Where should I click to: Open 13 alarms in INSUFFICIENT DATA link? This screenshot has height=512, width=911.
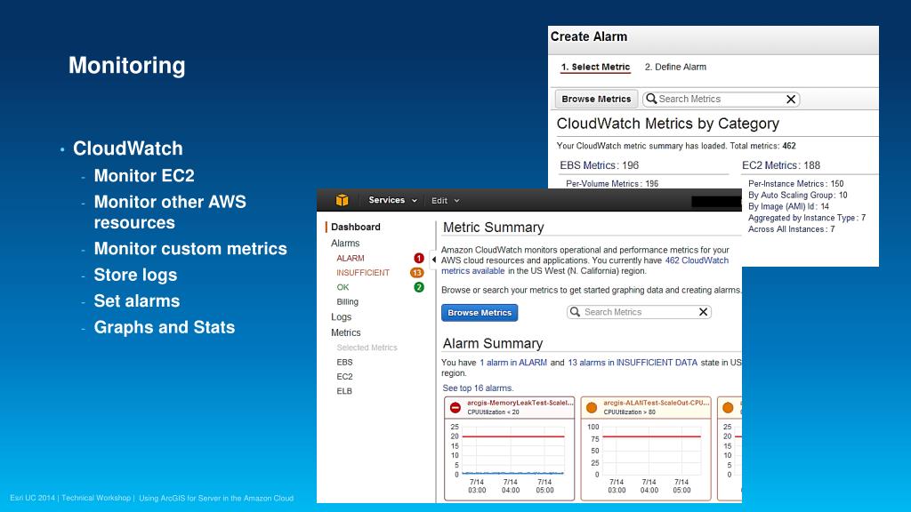tap(633, 363)
